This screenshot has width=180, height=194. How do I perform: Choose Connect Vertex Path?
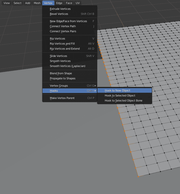pyautogui.click(x=63, y=26)
